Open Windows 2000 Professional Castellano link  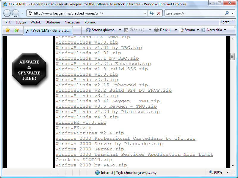pos(125,138)
